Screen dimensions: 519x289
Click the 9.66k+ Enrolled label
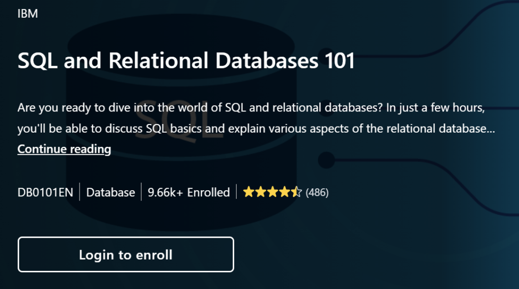[189, 192]
